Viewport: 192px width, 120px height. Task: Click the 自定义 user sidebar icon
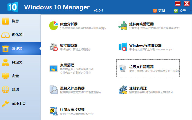point(5,62)
